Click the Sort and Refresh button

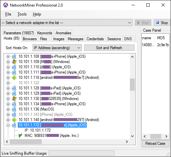point(109,48)
